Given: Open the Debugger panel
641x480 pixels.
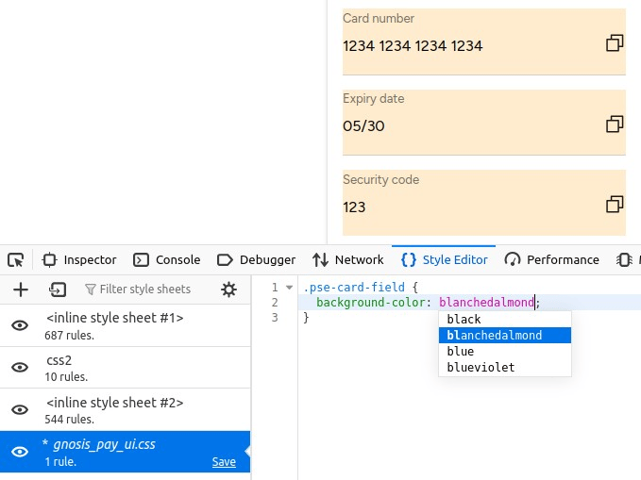Looking at the screenshot, I should pos(257,260).
